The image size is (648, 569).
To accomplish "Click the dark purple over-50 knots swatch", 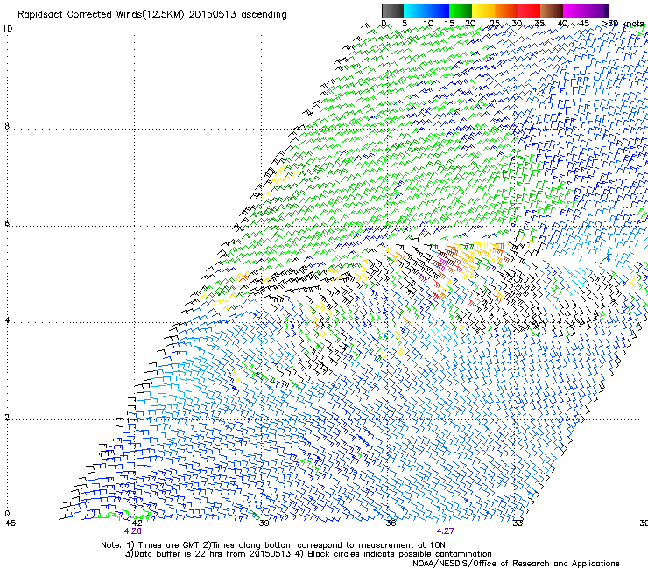I will click(x=606, y=11).
